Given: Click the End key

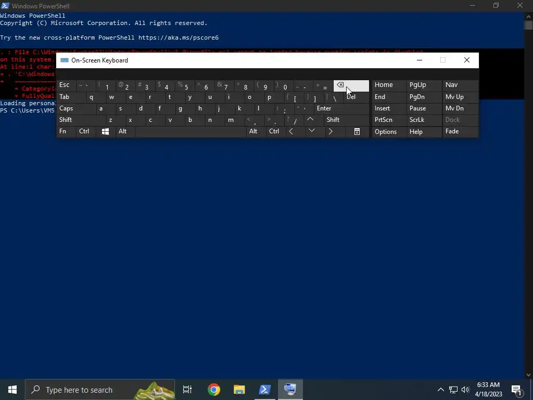Looking at the screenshot, I should point(389,97).
